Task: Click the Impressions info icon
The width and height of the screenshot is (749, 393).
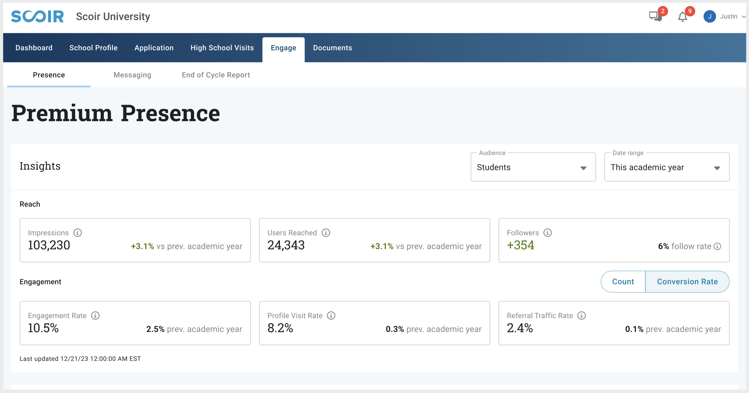Action: [78, 233]
